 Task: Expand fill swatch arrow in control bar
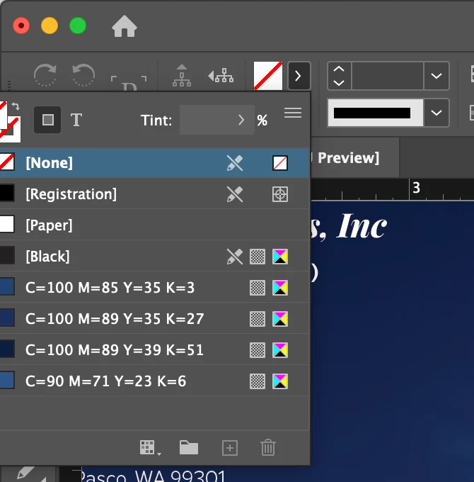pos(299,76)
